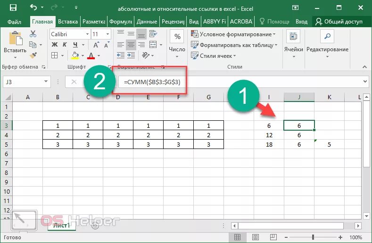This screenshot has height=243, width=372.
Task: Toggle bold Ж formatting
Action: [x=55, y=45]
